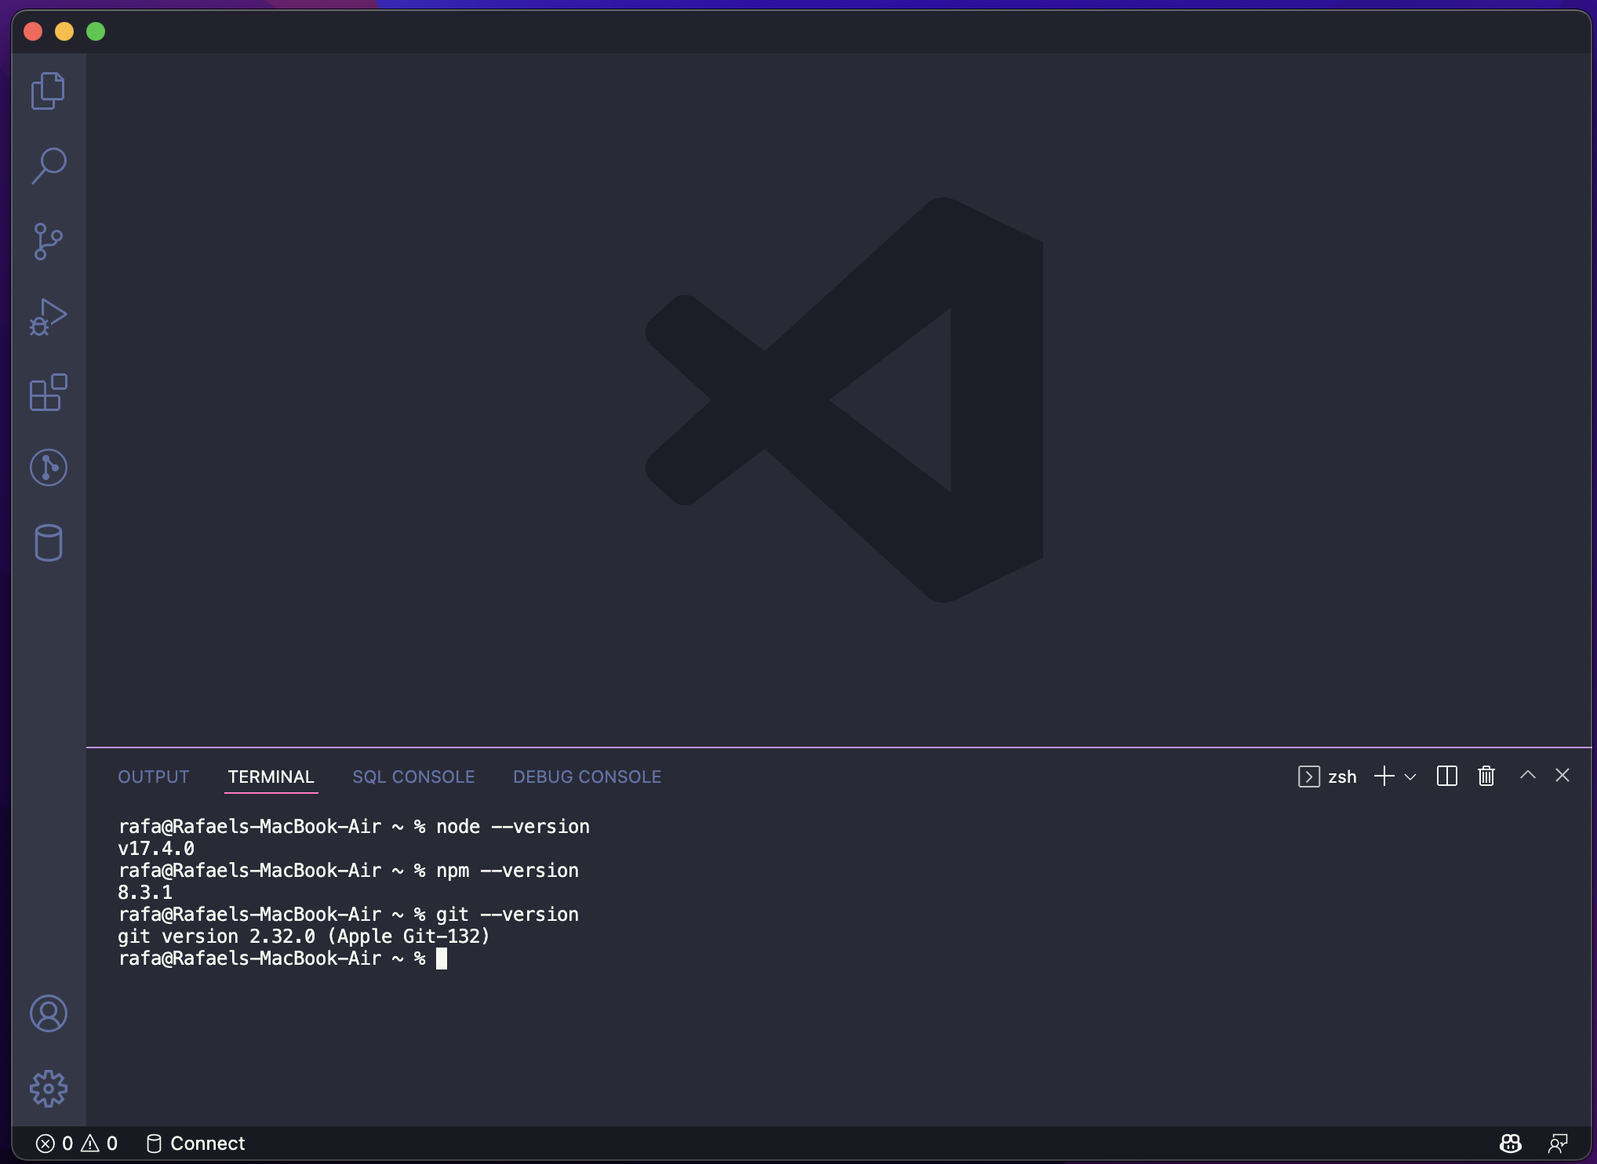This screenshot has width=1597, height=1164.
Task: Click the v17.4.0 node version output
Action: [156, 849]
